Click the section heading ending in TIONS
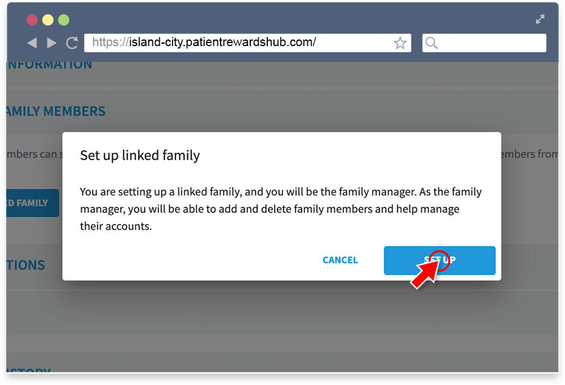This screenshot has width=565, height=385. pyautogui.click(x=26, y=265)
